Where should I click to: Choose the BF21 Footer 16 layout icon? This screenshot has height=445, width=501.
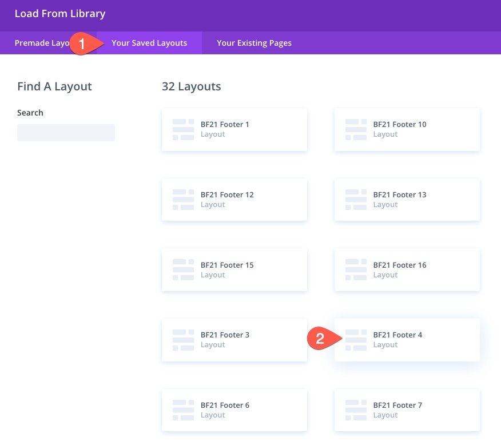[356, 270]
